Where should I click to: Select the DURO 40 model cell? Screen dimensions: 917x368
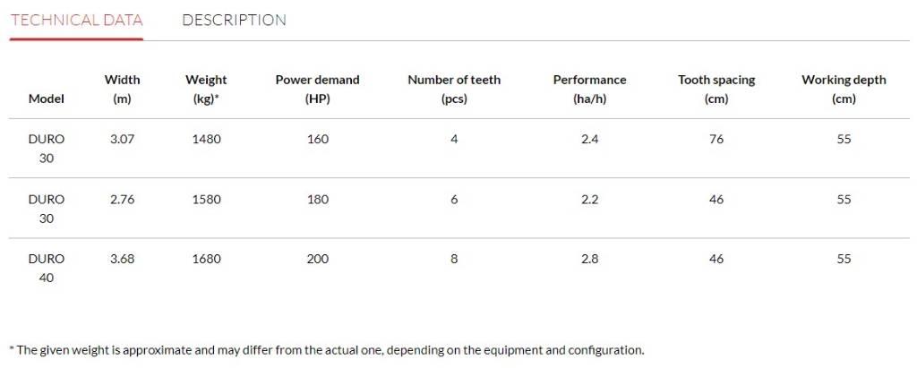point(47,268)
